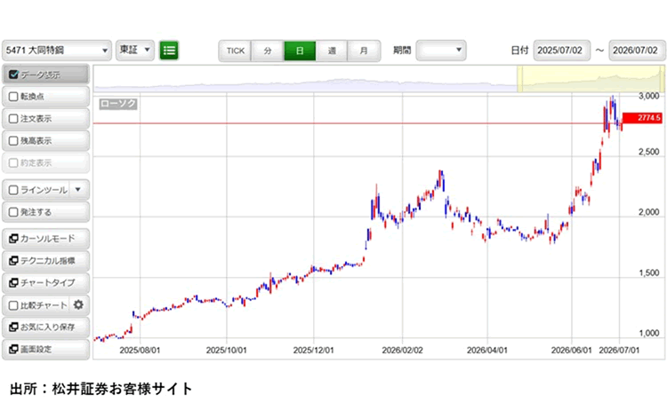The width and height of the screenshot is (667, 402).
Task: Uncheck the データ表示 checkbox
Action: tap(13, 75)
